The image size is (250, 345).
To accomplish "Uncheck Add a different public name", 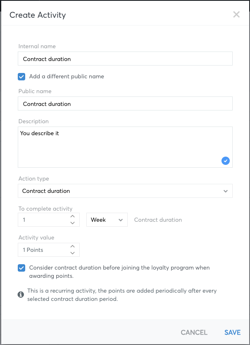I will [x=21, y=77].
